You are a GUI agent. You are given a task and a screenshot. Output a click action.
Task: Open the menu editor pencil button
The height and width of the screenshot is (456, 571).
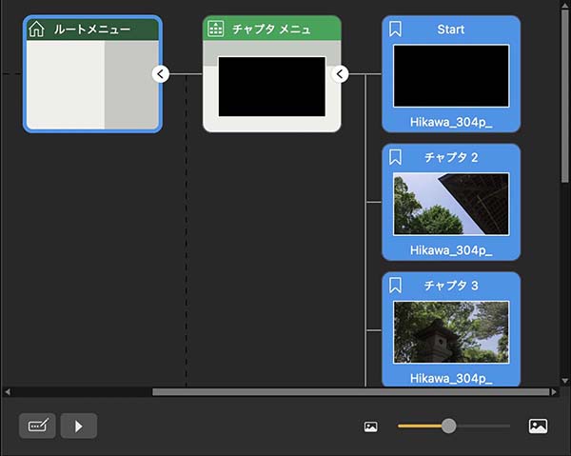(x=37, y=426)
